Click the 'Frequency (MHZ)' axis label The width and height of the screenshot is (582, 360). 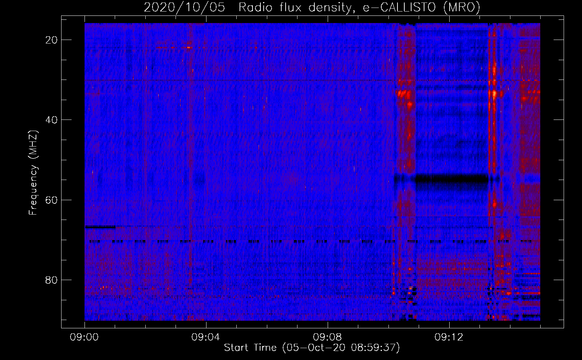pos(33,173)
